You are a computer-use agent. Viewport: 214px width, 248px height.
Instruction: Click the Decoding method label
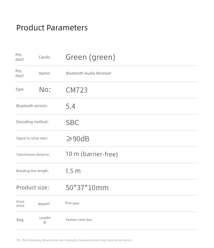point(33,122)
